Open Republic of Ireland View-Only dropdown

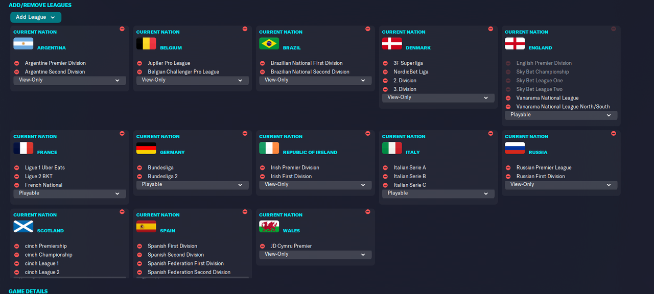[x=315, y=185]
